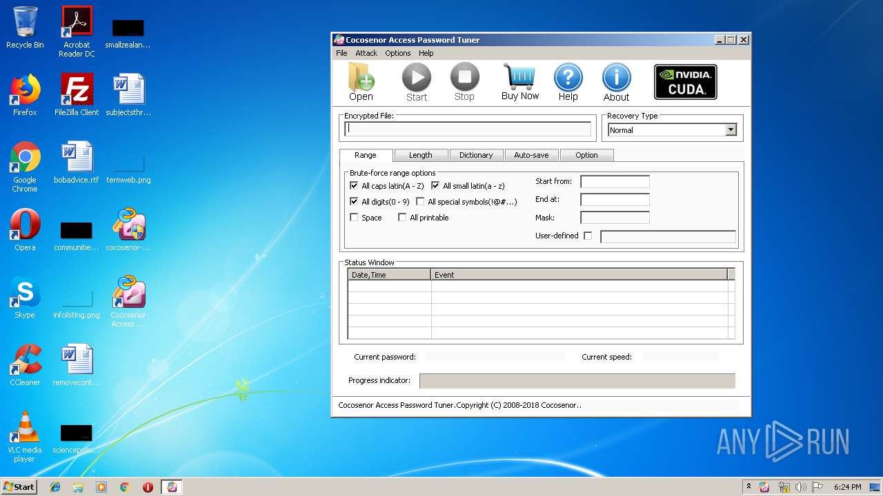Click the Windows Start button
The height and width of the screenshot is (496, 883).
coord(19,487)
